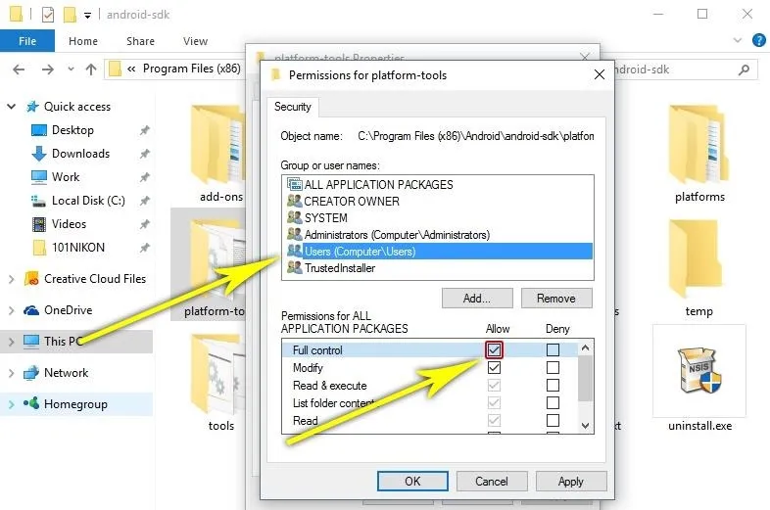Open Local Disk (C:) in Quick access
The height and width of the screenshot is (510, 770).
(88, 201)
